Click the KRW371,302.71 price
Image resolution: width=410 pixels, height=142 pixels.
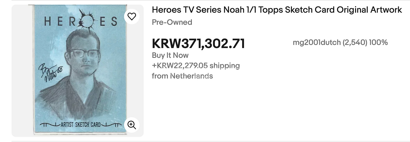click(x=198, y=43)
